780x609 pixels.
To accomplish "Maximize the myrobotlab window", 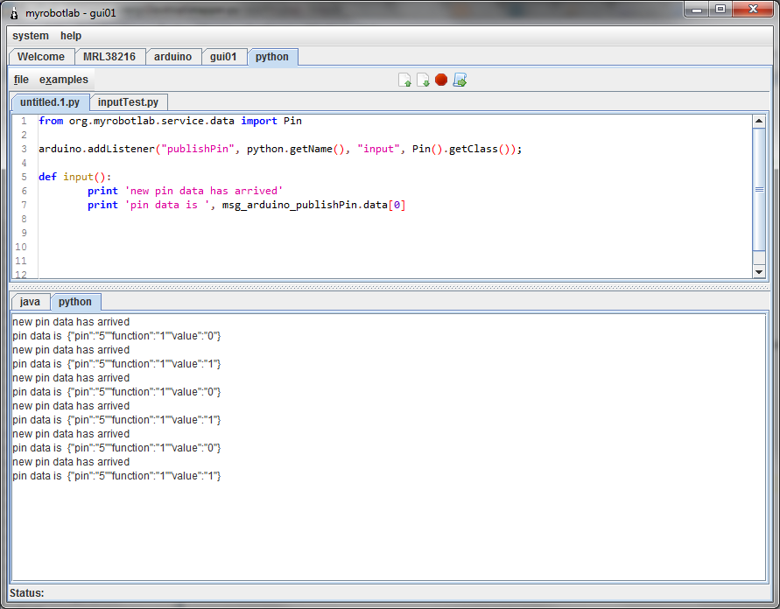I will coord(720,10).
